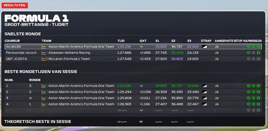
Task: Click grey gear assist icon in Persoonlijk record row
Action: (254, 53)
